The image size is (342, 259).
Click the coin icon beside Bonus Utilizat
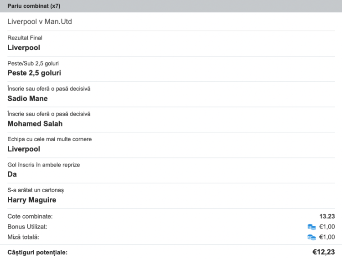tap(312, 227)
